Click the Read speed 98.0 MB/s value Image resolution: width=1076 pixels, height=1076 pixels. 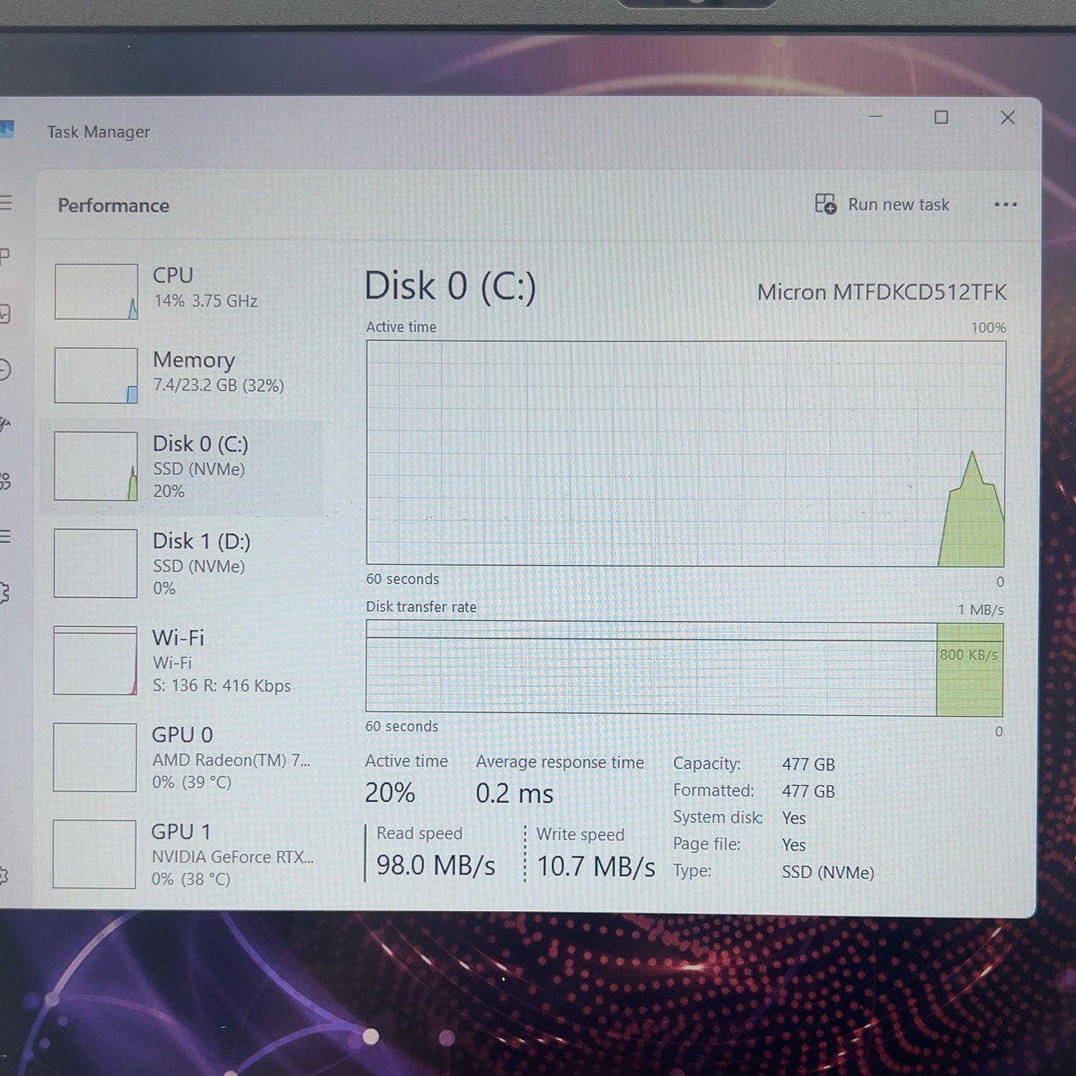point(435,865)
